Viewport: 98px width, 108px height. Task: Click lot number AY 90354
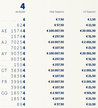tap(13, 54)
